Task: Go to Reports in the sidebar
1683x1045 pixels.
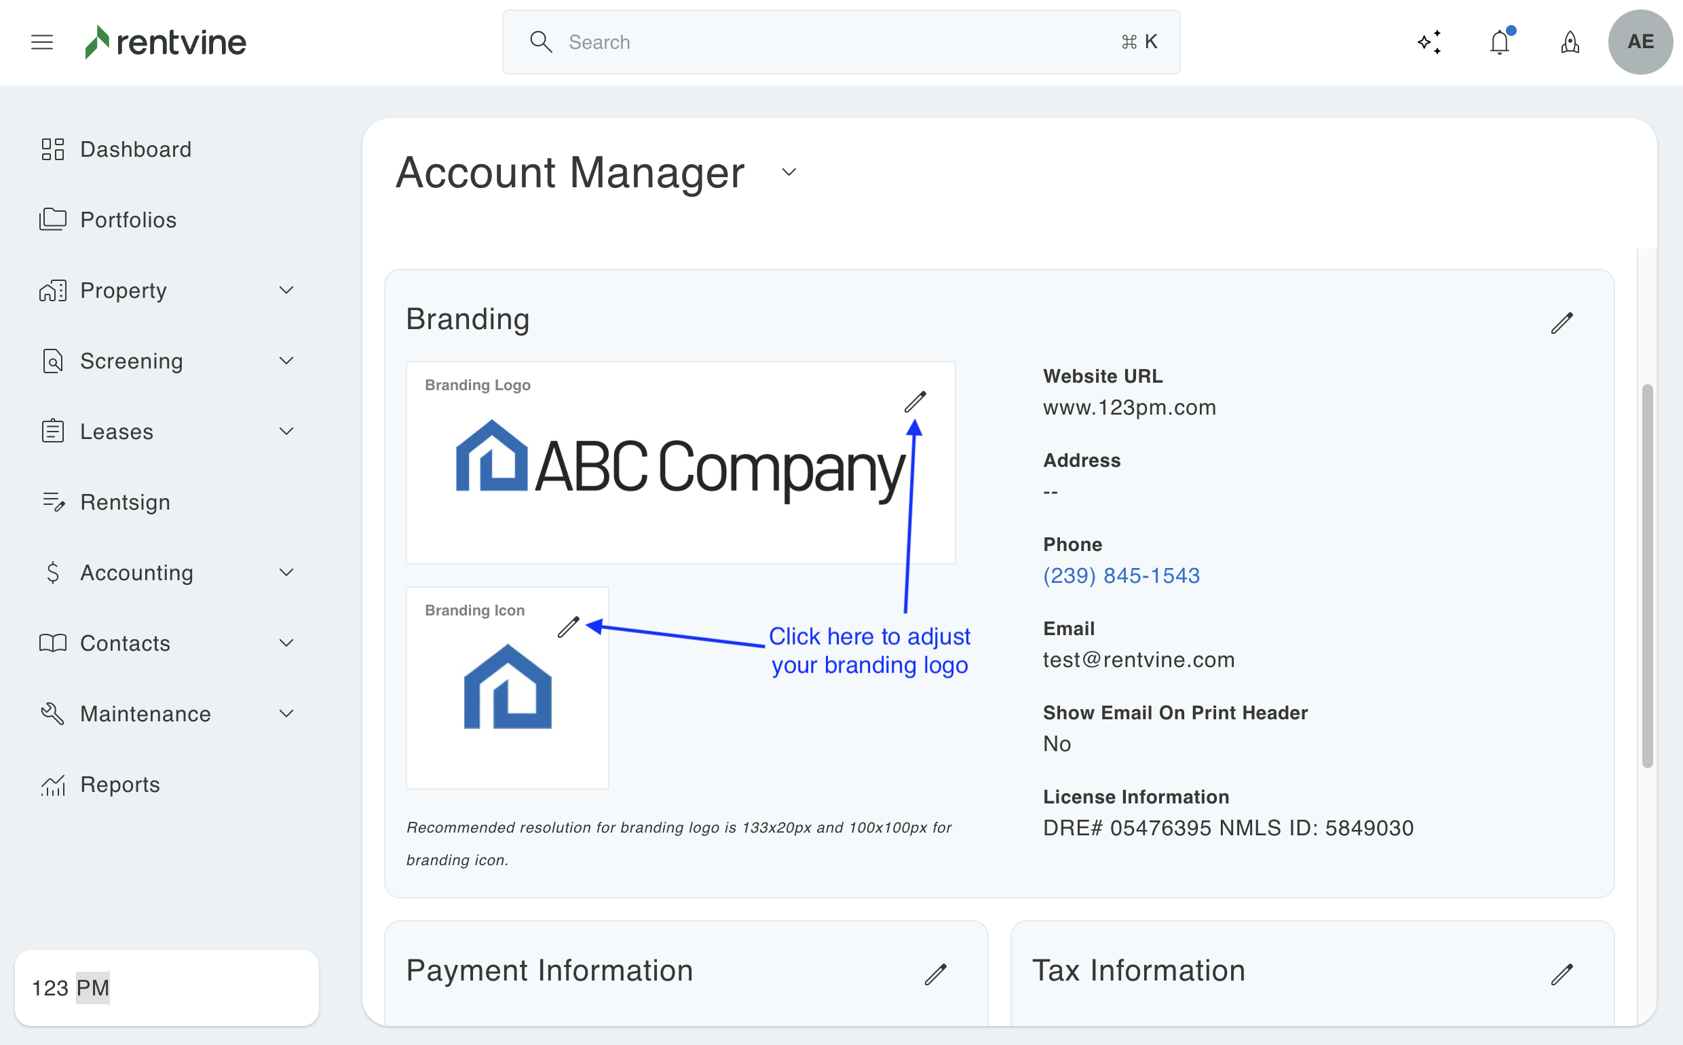Action: (119, 784)
